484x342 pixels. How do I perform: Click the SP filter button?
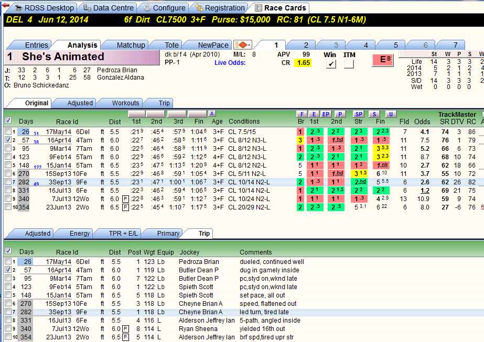(x=358, y=114)
